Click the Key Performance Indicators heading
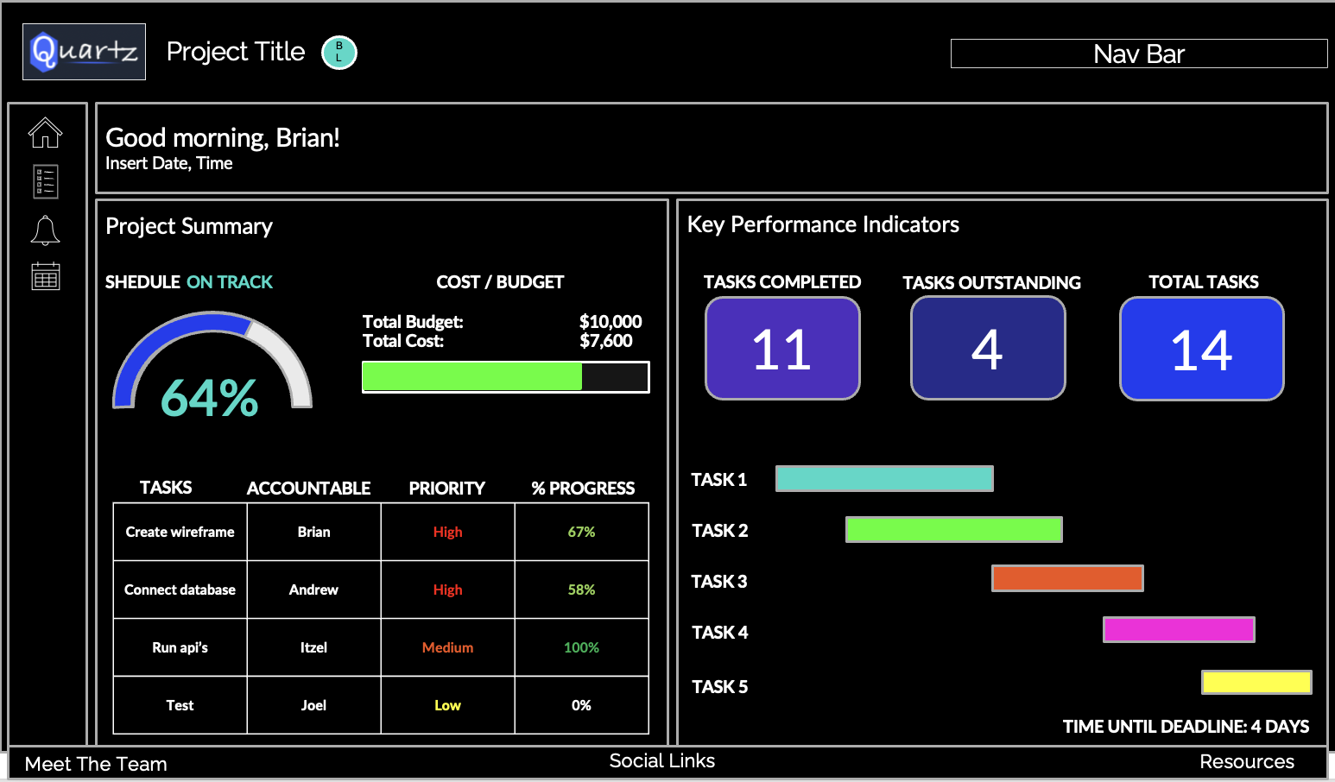 click(x=823, y=224)
